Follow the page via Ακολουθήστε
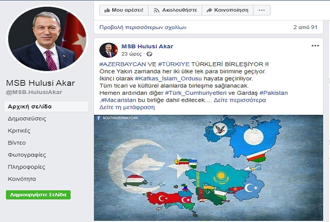This screenshot has height=222, width=330. click(175, 10)
